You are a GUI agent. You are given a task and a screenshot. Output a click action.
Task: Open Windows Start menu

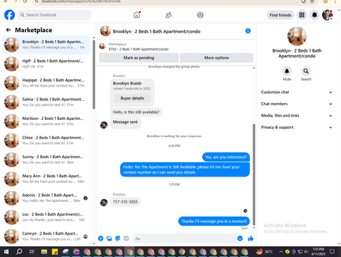6,252
